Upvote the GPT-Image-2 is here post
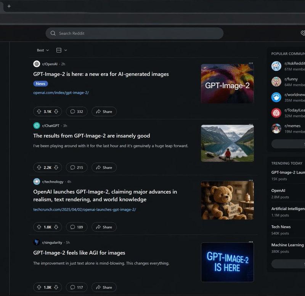 point(39,112)
